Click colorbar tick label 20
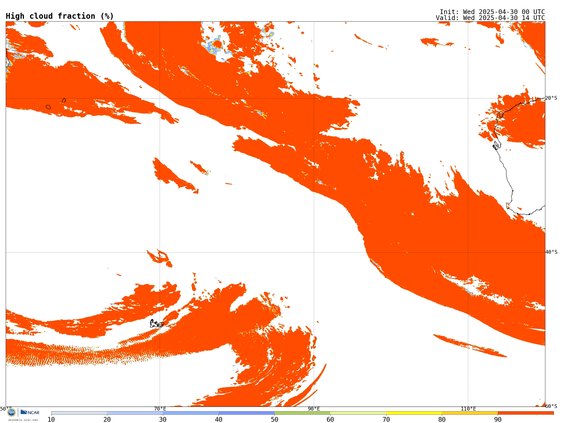Viewport: 562px width, 423px height. pos(107,419)
